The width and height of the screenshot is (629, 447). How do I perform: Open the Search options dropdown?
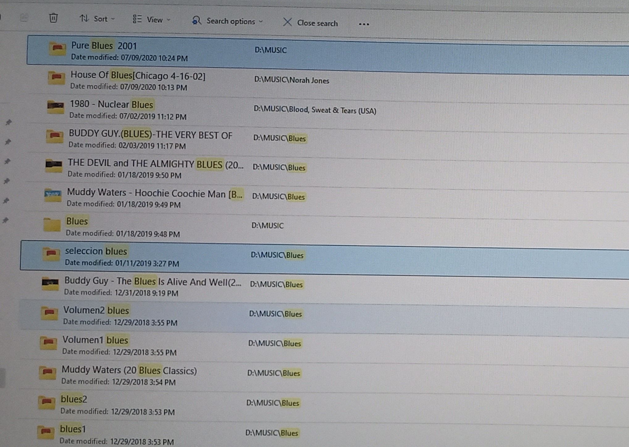[x=227, y=21]
